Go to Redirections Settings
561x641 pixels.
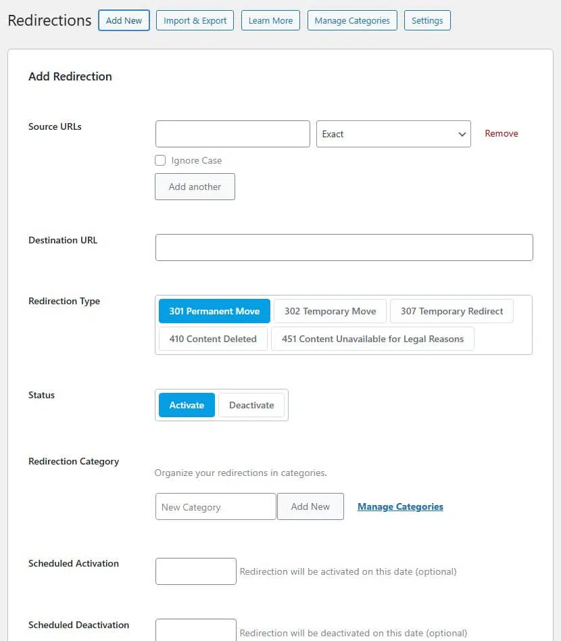pos(427,20)
